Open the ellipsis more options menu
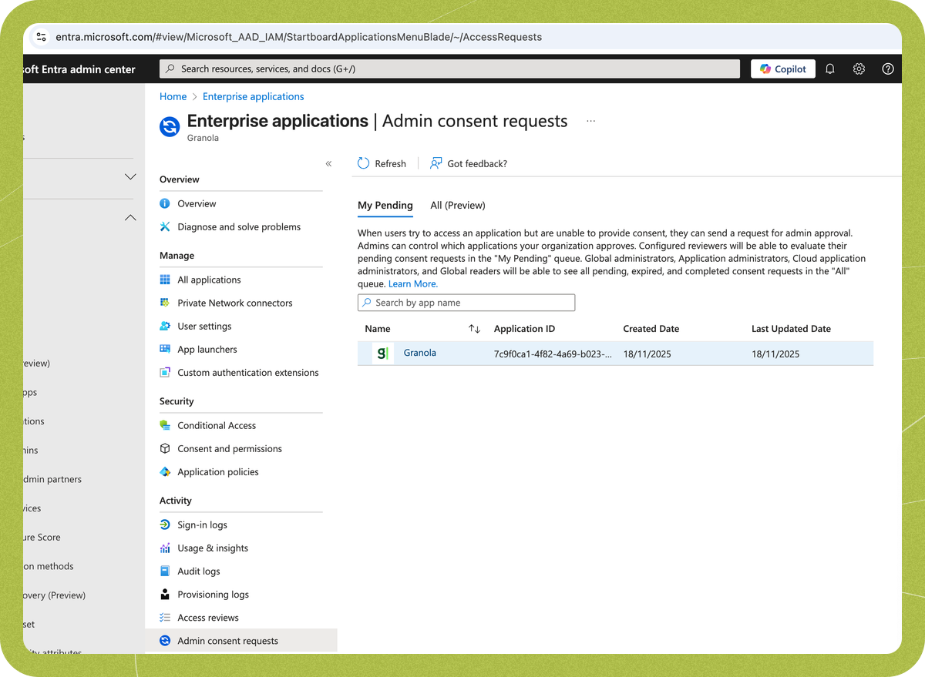Screen dimensions: 925x677 591,121
